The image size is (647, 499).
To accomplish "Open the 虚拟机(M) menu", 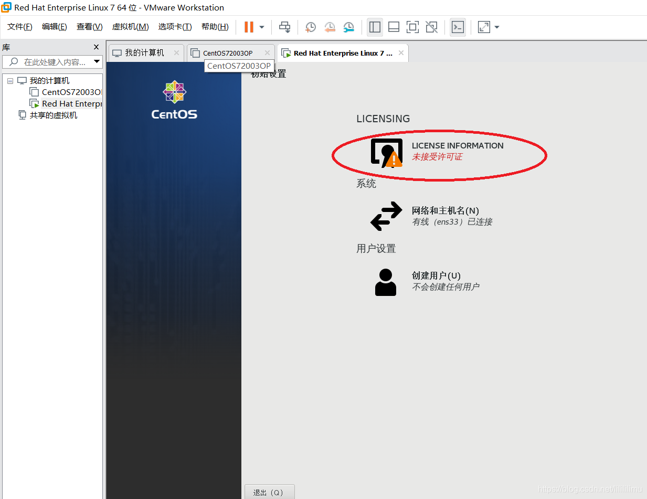I will coord(130,27).
